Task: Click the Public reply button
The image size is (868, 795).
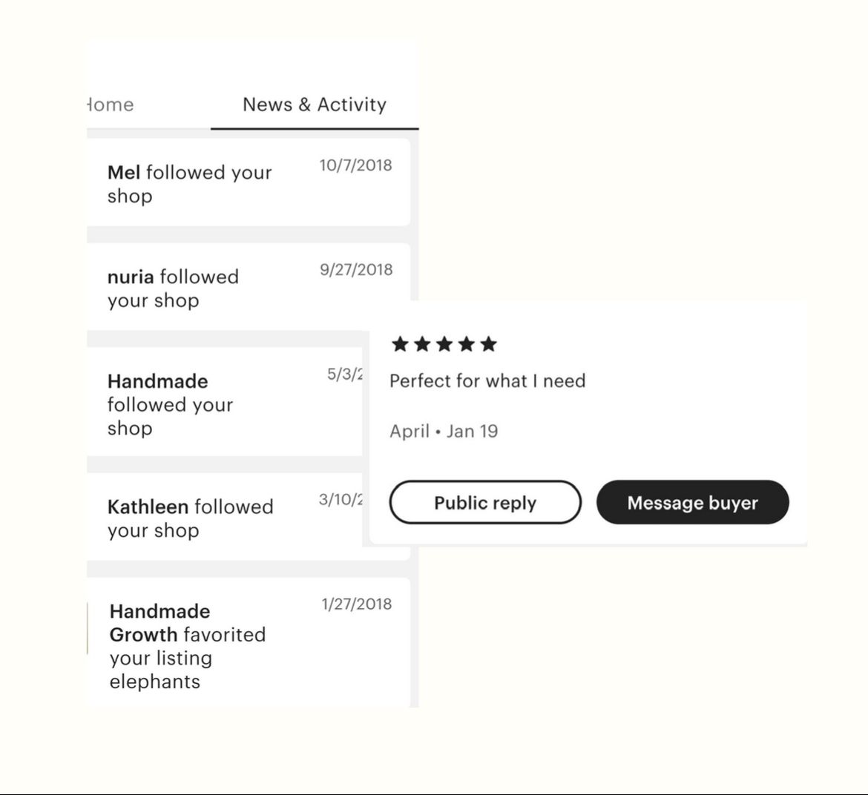Action: tap(485, 503)
